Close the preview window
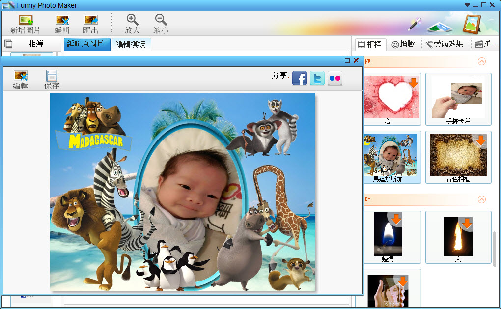Viewport: 501px width, 309px height. point(356,60)
